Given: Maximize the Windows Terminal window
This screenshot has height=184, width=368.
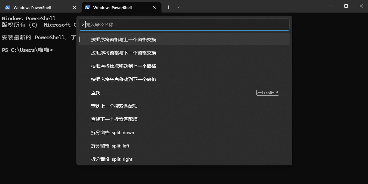Looking at the screenshot, I should click(346, 6).
